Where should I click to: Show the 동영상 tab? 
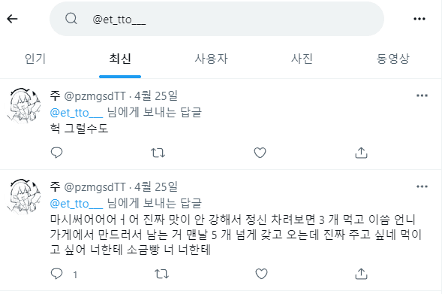click(x=392, y=59)
